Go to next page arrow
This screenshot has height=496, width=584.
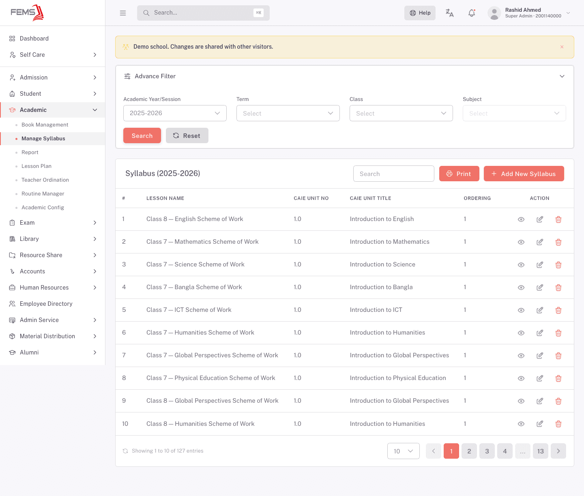[558, 451]
